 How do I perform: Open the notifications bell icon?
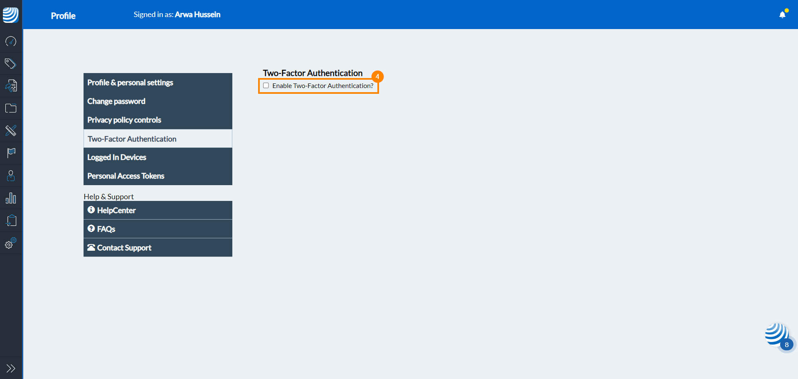pyautogui.click(x=782, y=15)
